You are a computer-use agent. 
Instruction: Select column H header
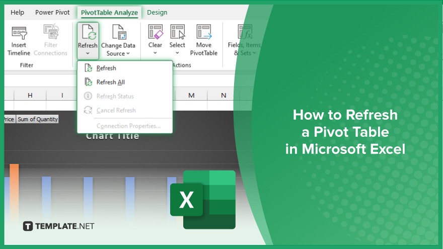tap(30, 96)
